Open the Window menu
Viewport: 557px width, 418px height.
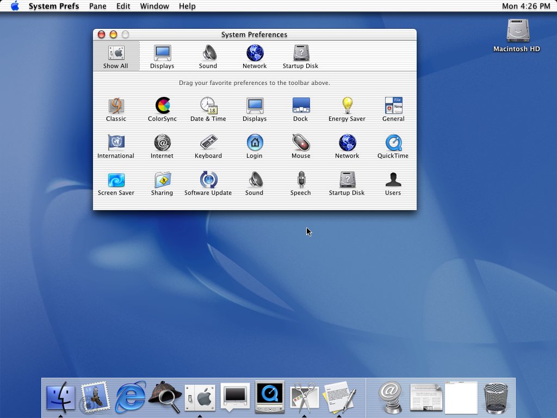coord(154,6)
